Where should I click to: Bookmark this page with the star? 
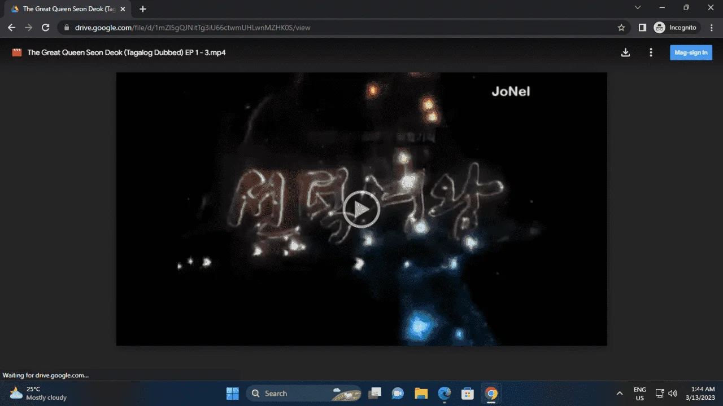click(621, 27)
